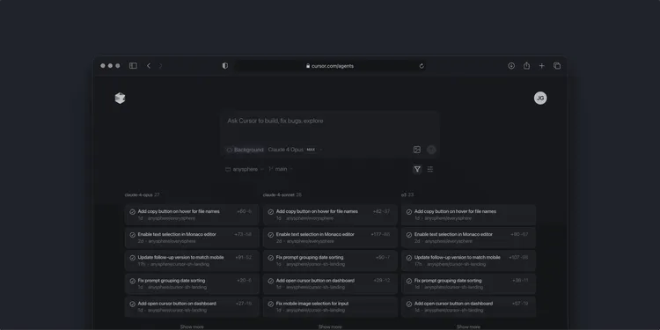Open Safari downloads icon

[x=511, y=66]
